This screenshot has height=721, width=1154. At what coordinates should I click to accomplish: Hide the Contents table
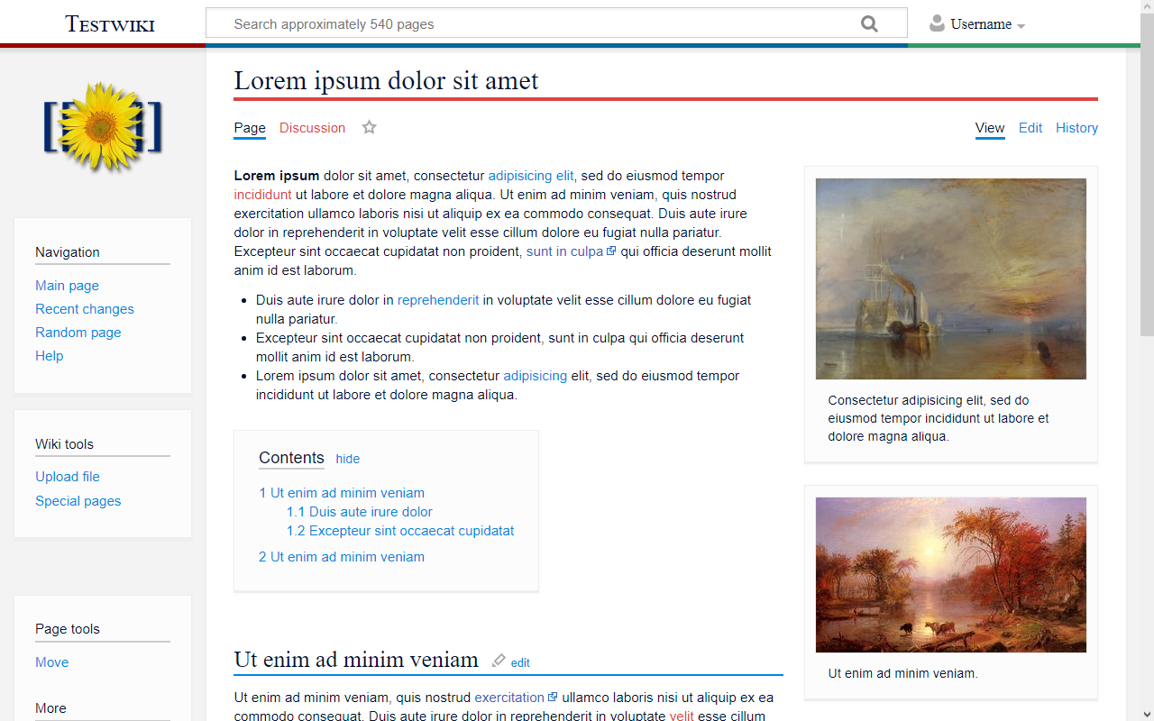tap(347, 459)
